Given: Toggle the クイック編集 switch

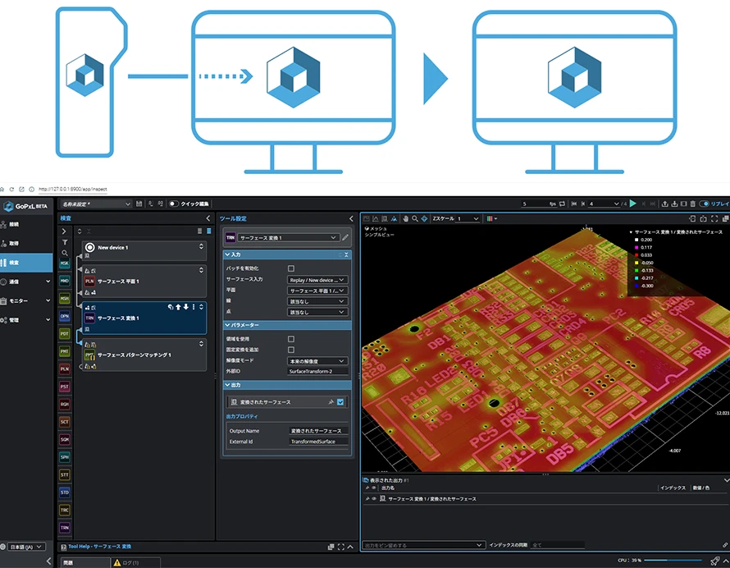Looking at the screenshot, I should coord(174,204).
